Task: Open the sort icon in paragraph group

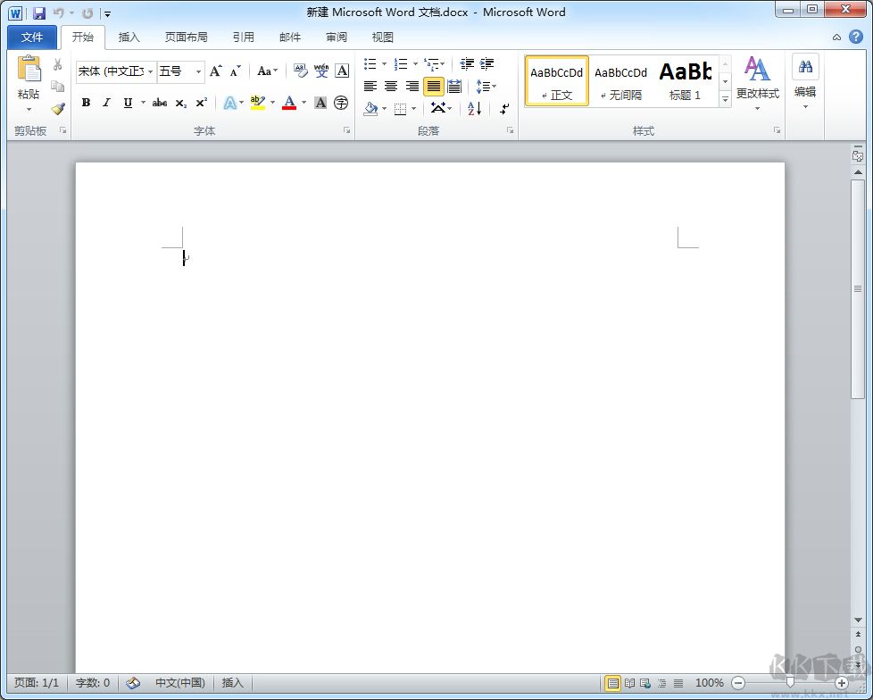Action: 474,108
